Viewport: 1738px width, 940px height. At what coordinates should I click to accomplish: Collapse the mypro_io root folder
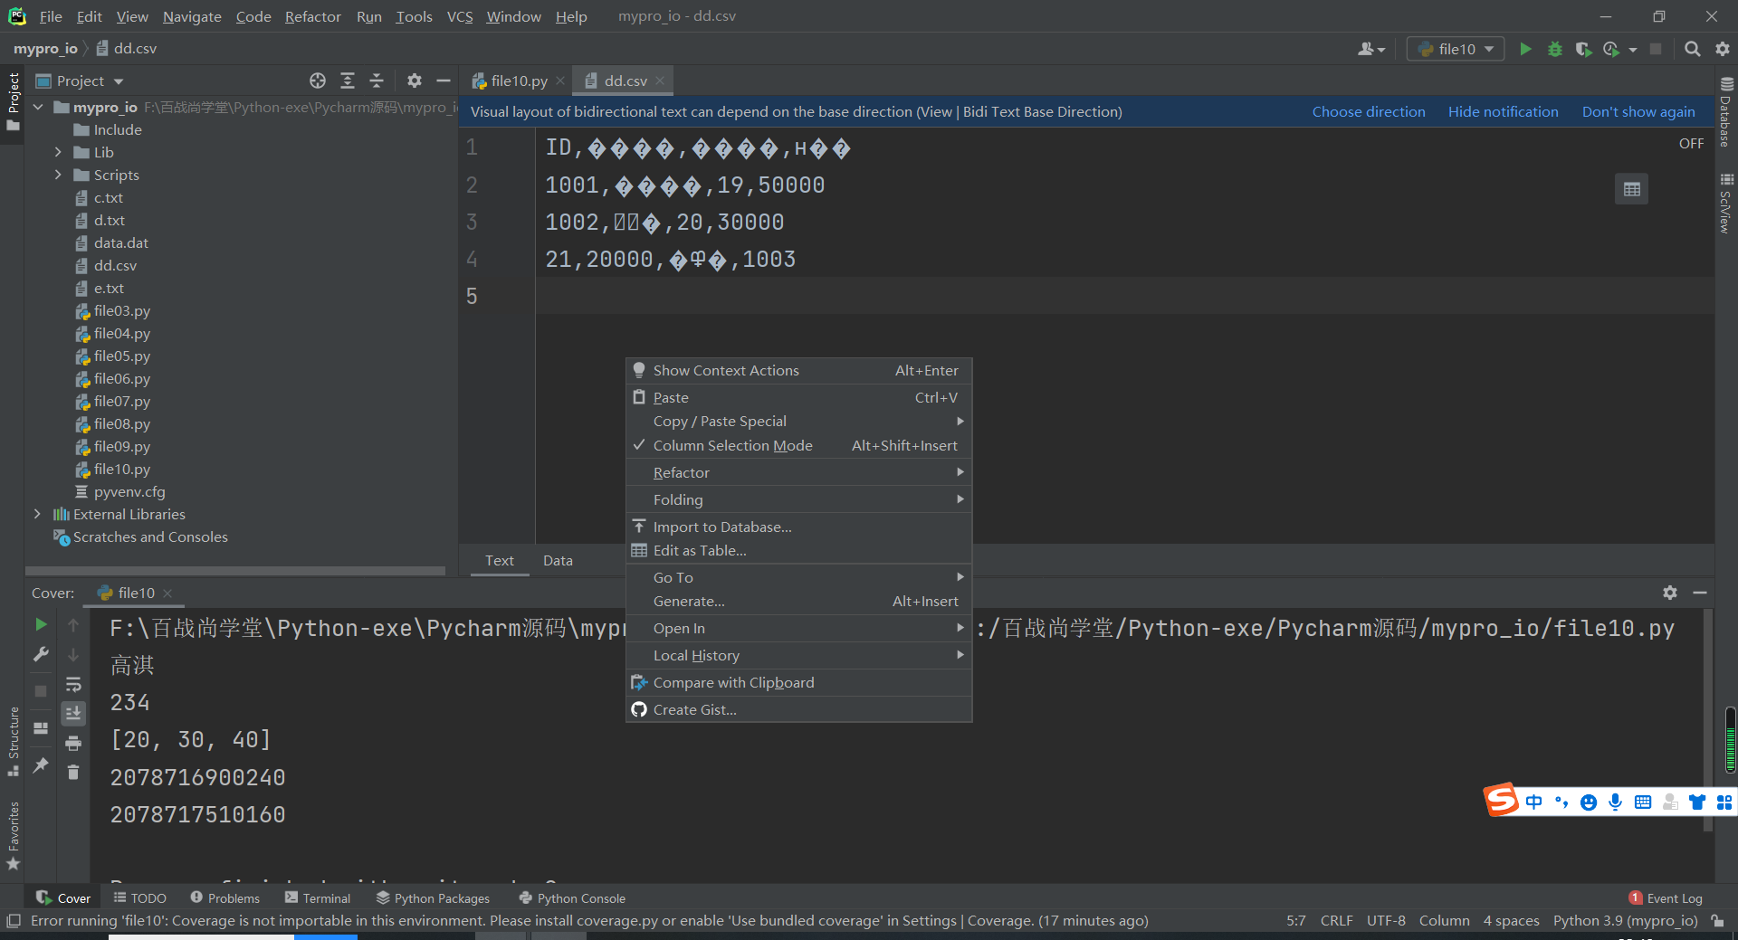(38, 108)
